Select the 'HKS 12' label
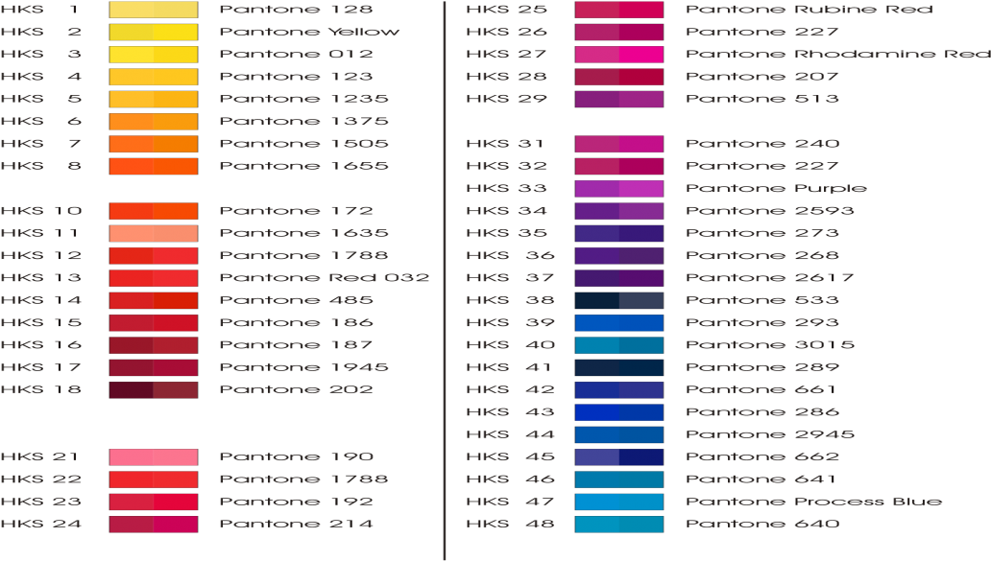 (x=41, y=256)
